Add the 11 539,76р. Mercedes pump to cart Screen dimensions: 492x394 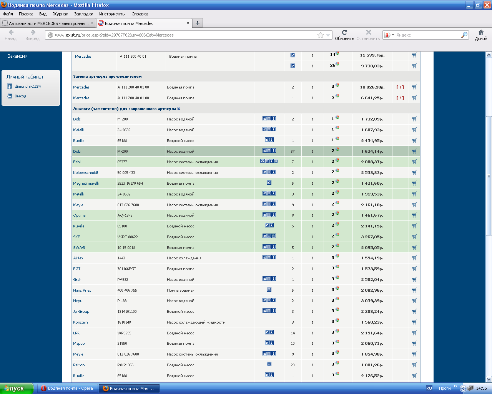pyautogui.click(x=414, y=55)
